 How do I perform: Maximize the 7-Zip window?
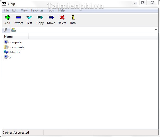tap(143, 3)
